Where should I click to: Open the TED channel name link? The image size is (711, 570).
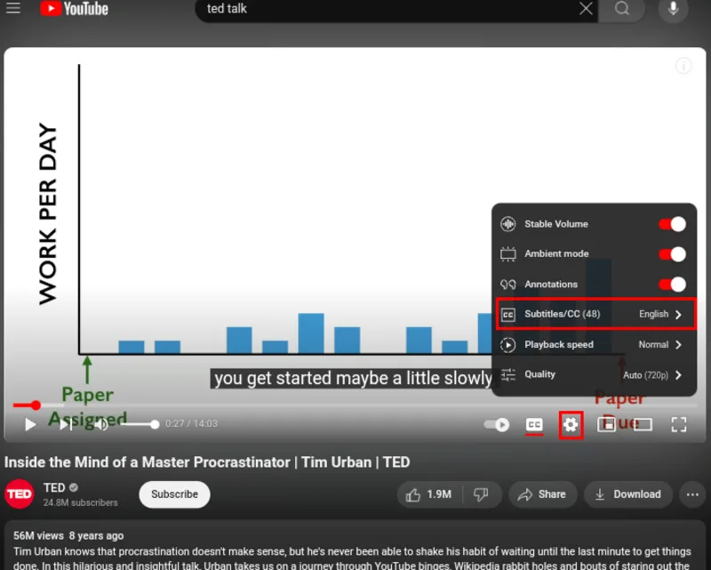54,488
